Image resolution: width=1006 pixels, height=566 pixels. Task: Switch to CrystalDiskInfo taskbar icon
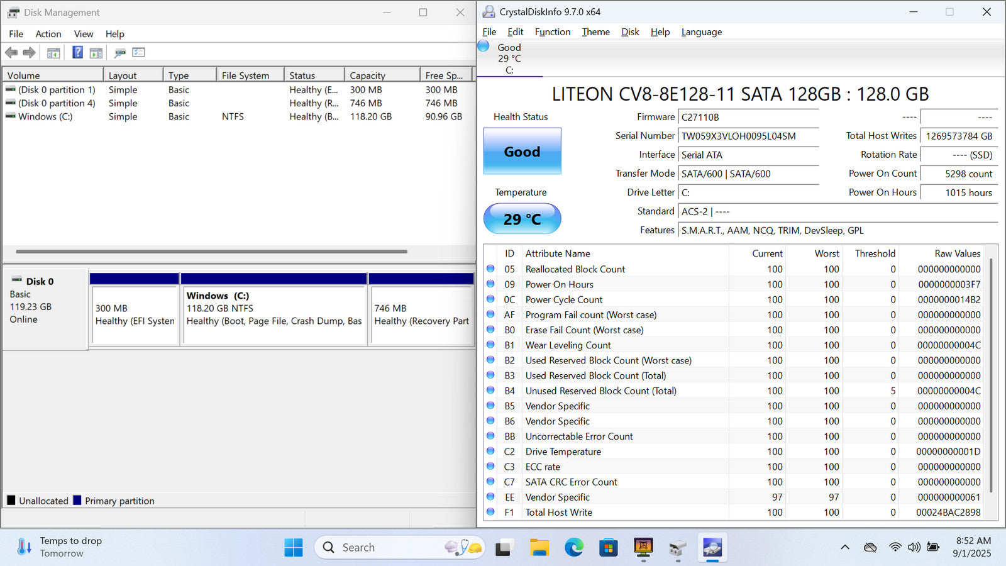[712, 548]
